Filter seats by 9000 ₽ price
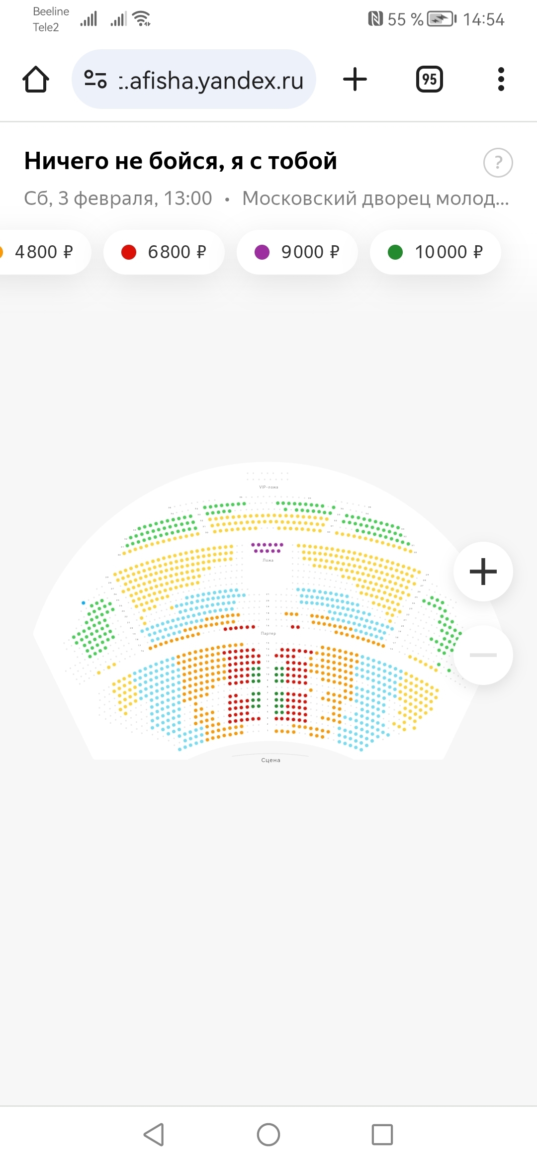 click(x=297, y=252)
